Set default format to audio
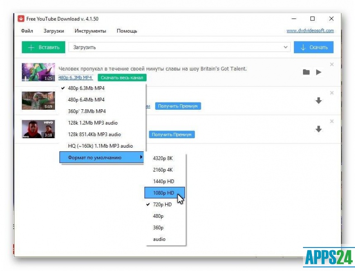This screenshot has width=355, height=271. (165, 239)
